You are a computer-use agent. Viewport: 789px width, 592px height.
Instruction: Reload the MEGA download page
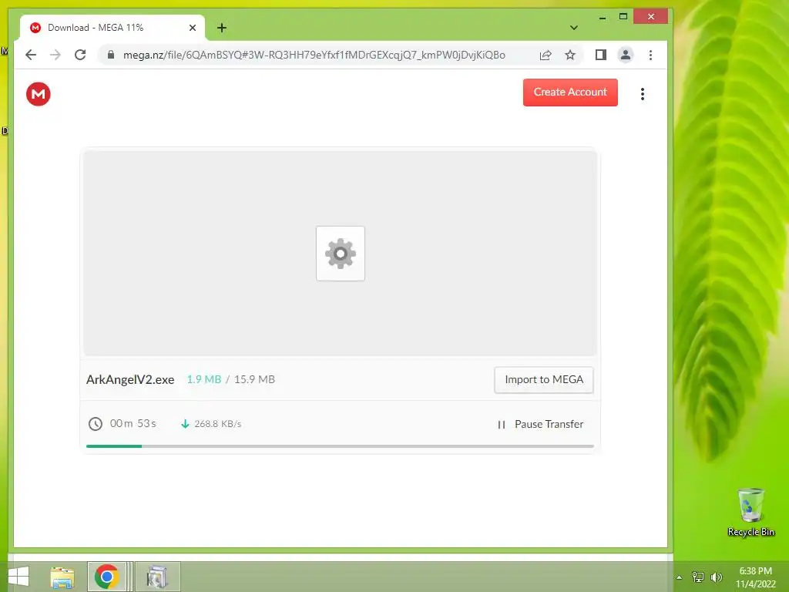tap(80, 55)
